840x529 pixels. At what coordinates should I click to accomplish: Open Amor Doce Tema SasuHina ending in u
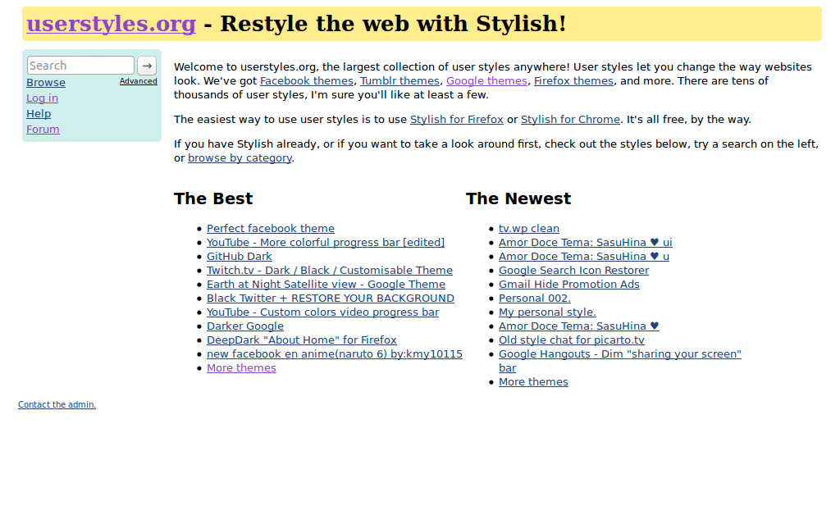coord(584,257)
